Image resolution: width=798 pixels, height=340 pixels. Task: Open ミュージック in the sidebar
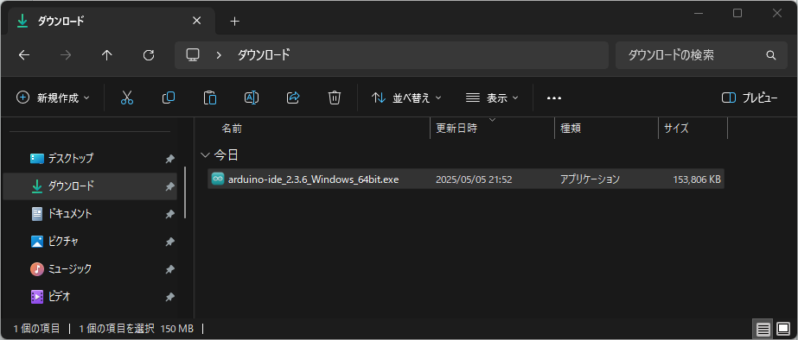point(90,268)
